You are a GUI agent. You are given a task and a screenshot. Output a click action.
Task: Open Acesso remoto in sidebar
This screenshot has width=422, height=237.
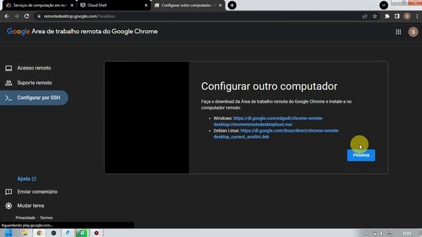click(34, 68)
